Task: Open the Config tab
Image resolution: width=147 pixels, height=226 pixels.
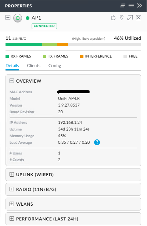Action: [x=55, y=66]
